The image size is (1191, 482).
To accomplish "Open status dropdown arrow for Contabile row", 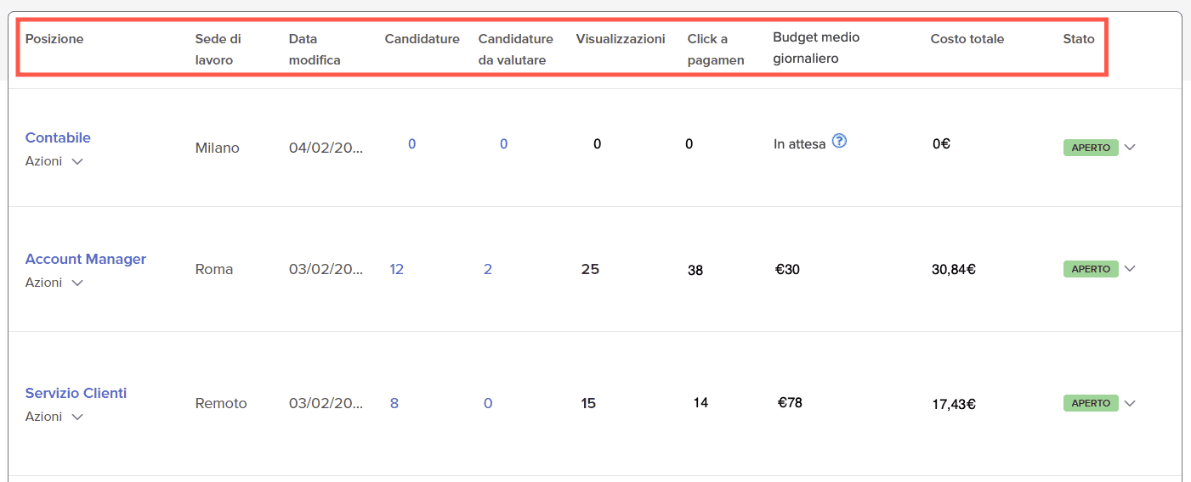I will 1130,147.
